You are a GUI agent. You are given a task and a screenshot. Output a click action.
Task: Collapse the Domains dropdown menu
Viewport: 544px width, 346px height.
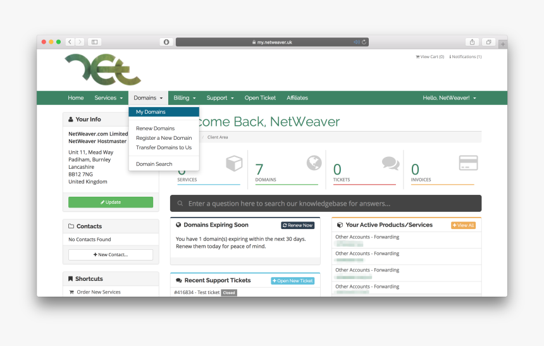click(148, 98)
